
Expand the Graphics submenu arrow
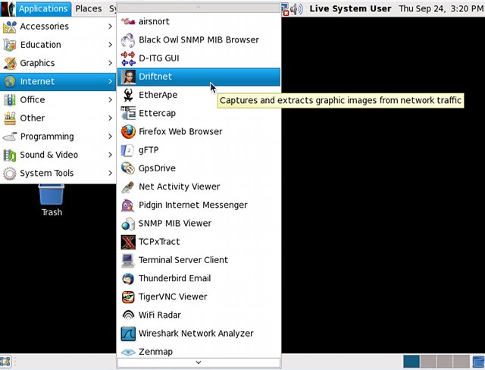click(110, 63)
